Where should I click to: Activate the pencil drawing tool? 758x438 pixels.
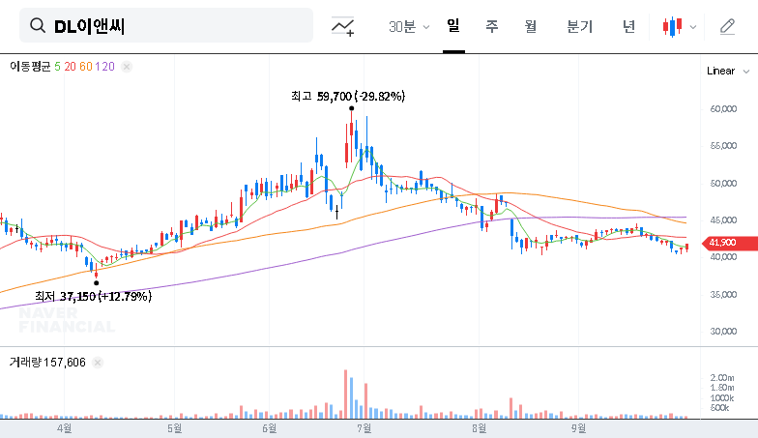(x=727, y=27)
